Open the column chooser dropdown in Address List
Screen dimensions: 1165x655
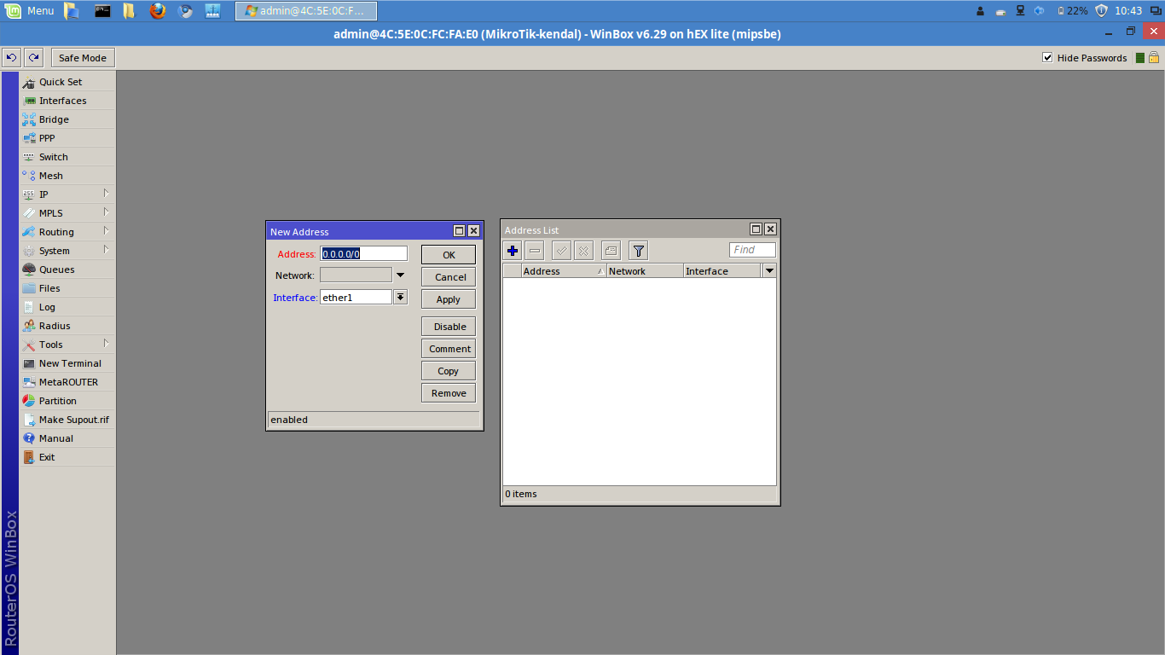[769, 271]
